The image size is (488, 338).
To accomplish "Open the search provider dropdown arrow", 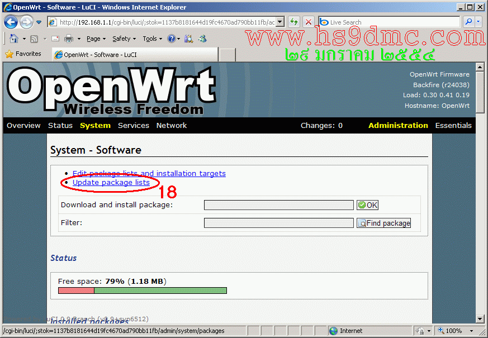I will point(478,22).
